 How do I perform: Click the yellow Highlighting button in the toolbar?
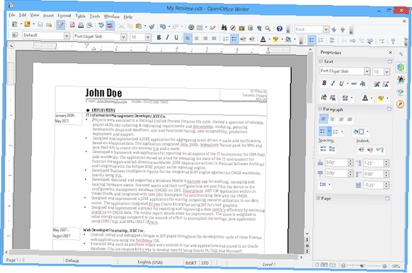point(276,39)
